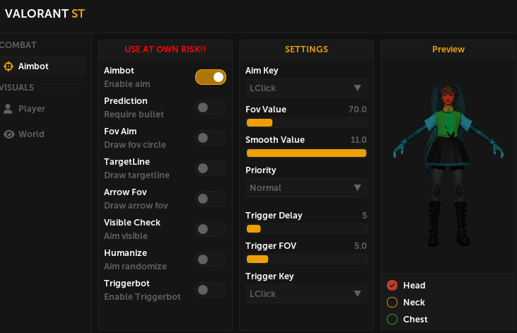Open the Trigger Key dropdown

pyautogui.click(x=306, y=293)
